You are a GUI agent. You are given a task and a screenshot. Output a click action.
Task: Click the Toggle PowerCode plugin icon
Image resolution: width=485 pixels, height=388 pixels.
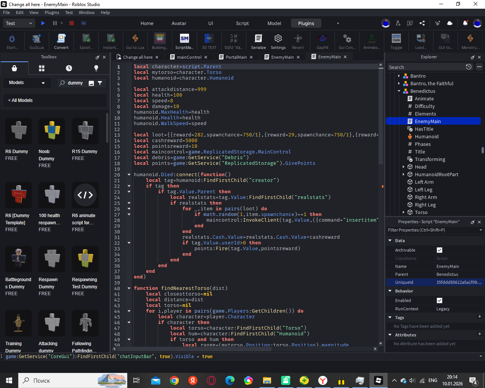[396, 41]
